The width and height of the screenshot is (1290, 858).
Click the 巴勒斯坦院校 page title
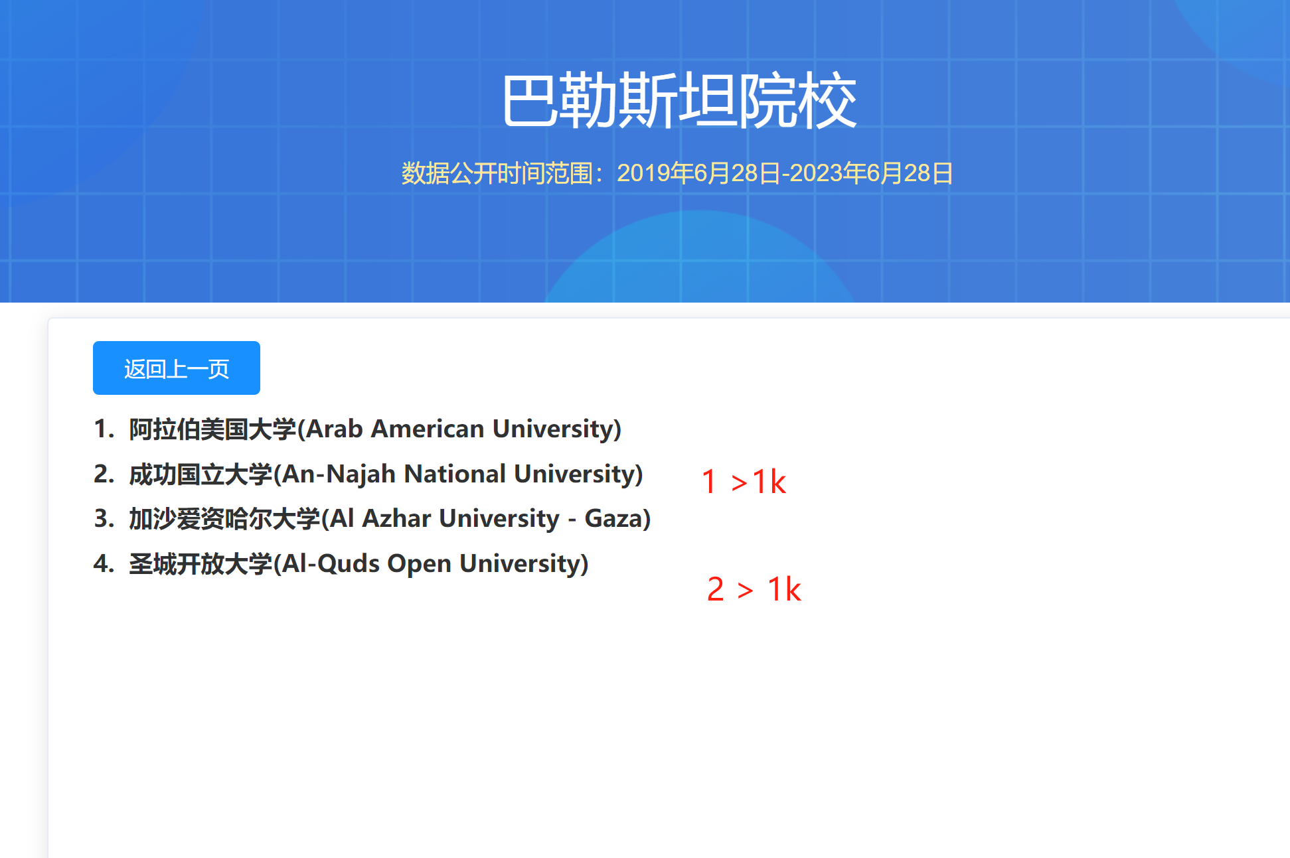coord(679,101)
